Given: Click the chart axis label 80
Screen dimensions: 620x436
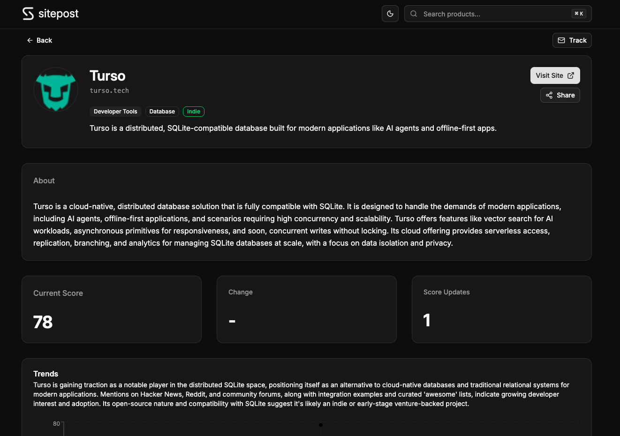Looking at the screenshot, I should 56,424.
